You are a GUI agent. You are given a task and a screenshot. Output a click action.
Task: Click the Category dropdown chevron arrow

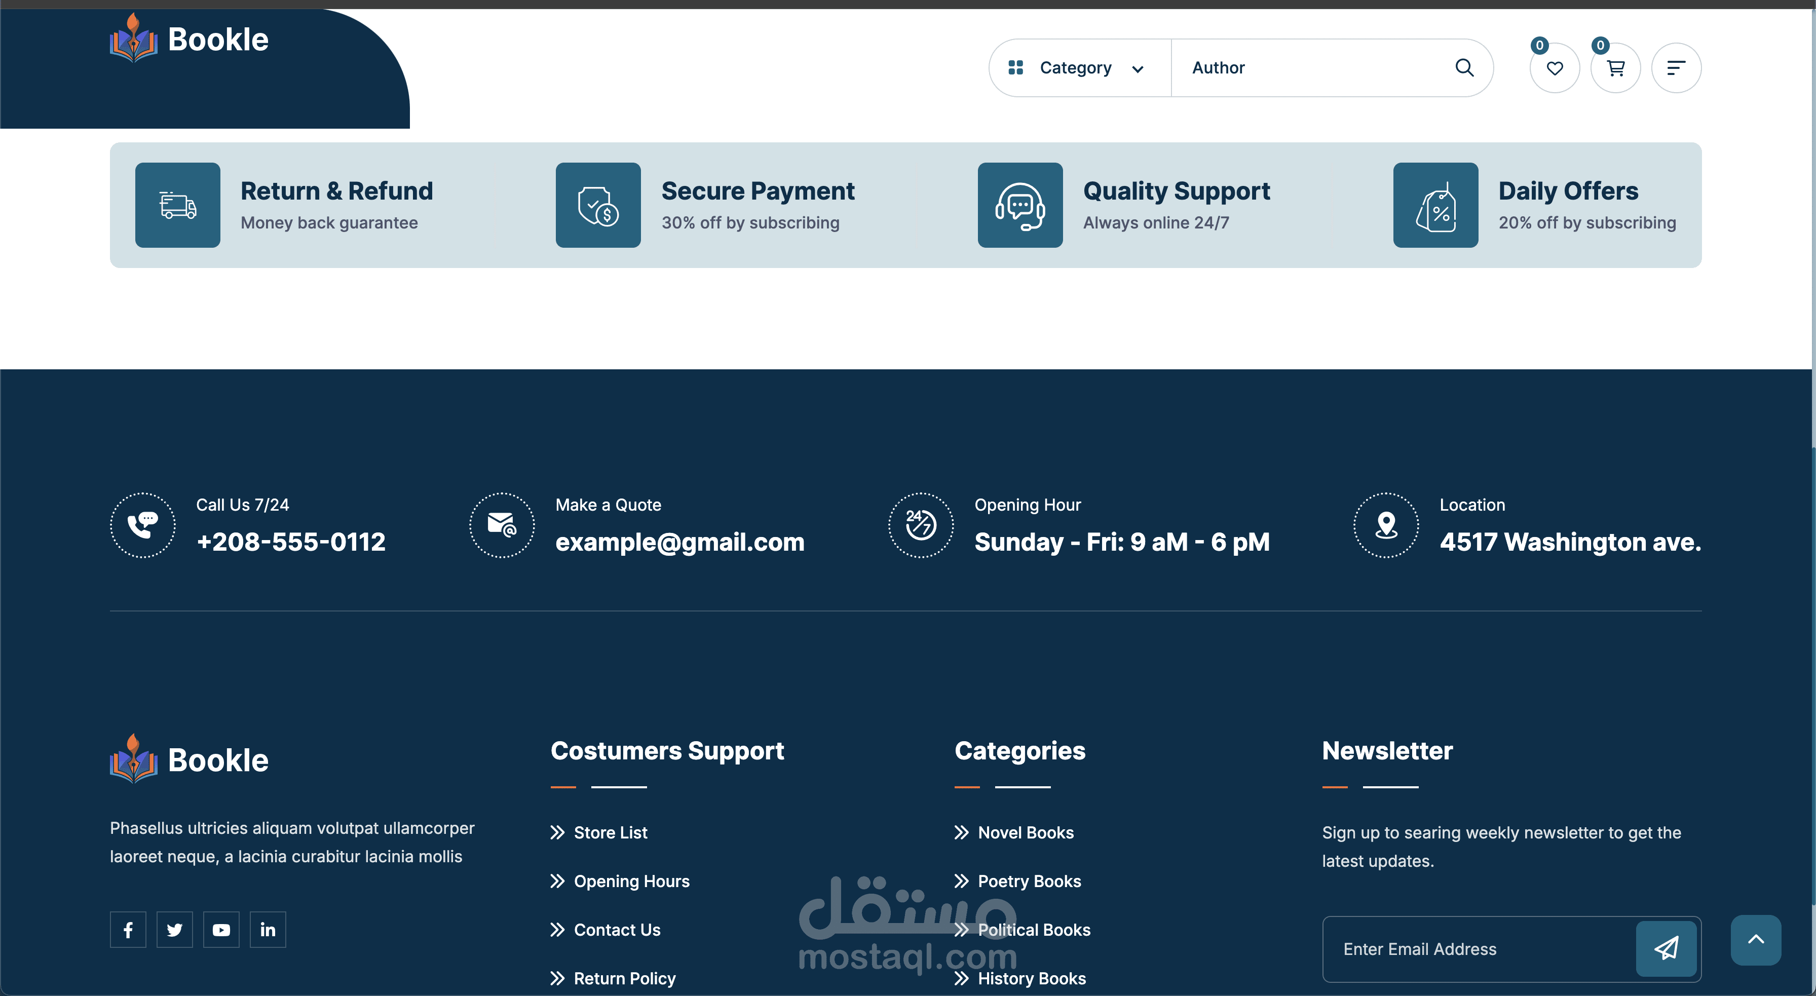click(1137, 69)
